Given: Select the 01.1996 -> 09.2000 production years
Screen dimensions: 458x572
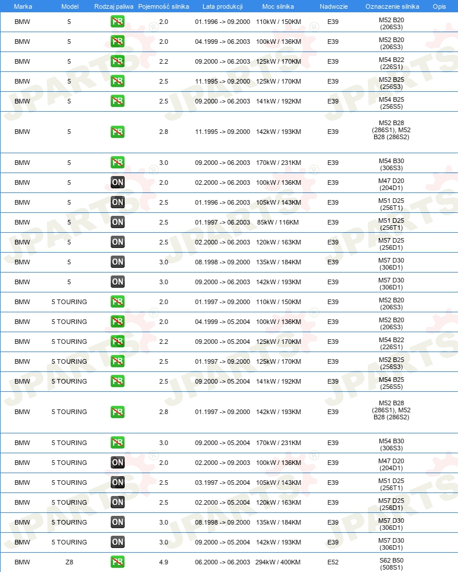Looking at the screenshot, I should coord(223,22).
